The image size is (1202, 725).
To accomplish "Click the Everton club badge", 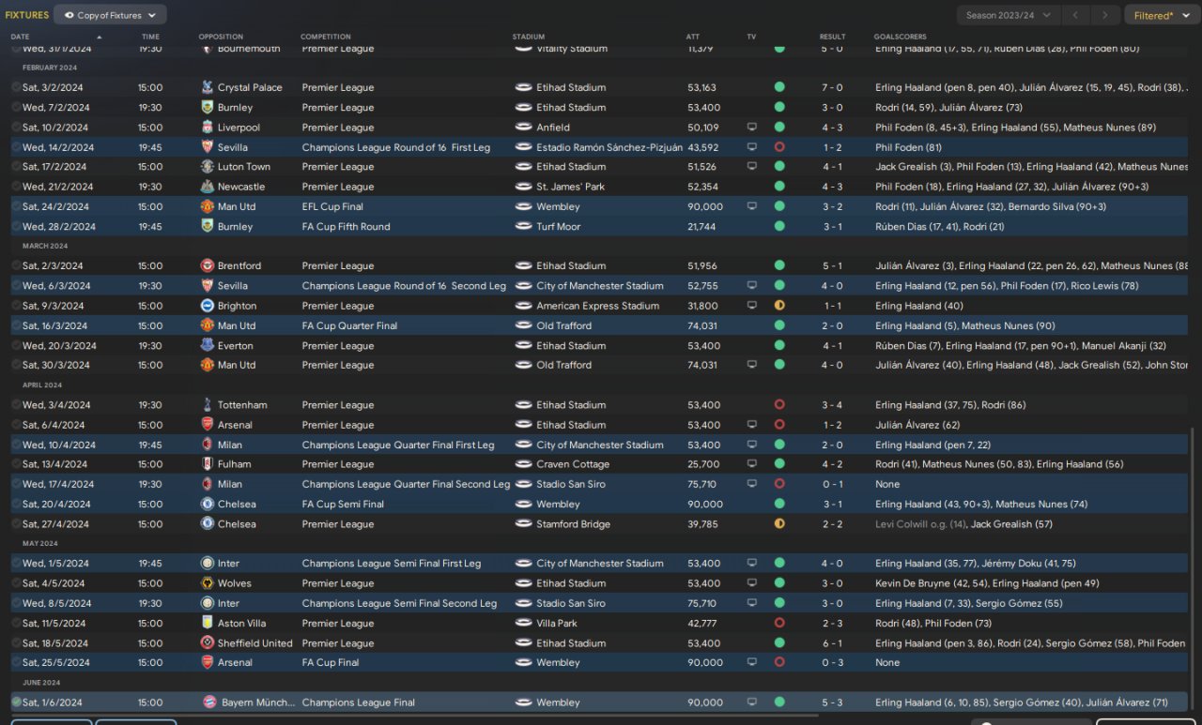I will [207, 345].
